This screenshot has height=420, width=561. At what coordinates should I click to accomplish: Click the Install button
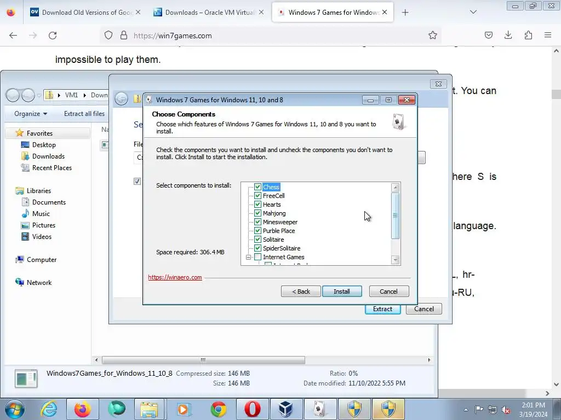point(342,291)
